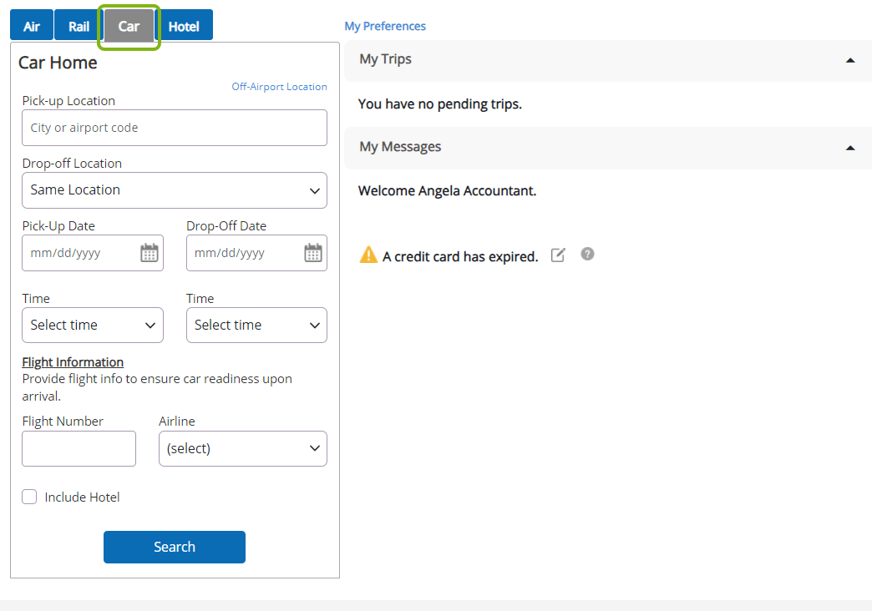Viewport: 872px width, 611px height.
Task: Enable the Include Hotel checkbox
Action: pyautogui.click(x=29, y=497)
